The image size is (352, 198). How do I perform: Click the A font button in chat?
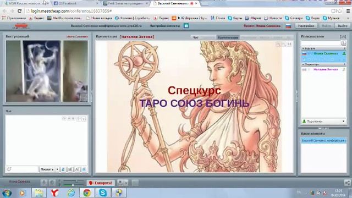[77, 169]
